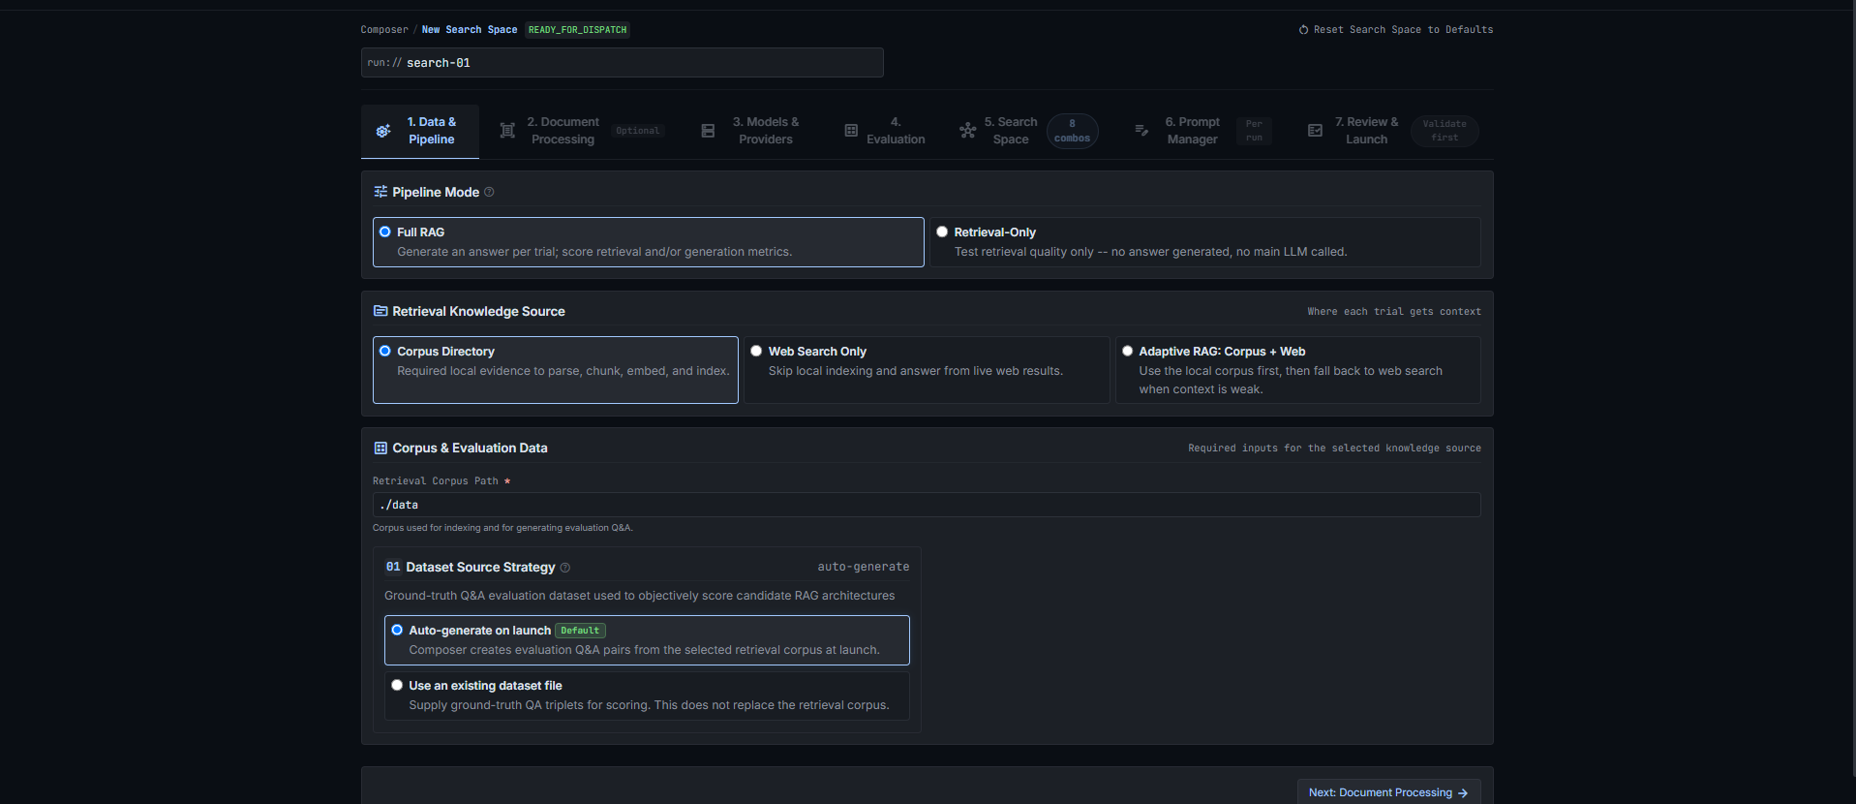The width and height of the screenshot is (1856, 804).
Task: Select the Web Search Only radio option
Action: (756, 351)
